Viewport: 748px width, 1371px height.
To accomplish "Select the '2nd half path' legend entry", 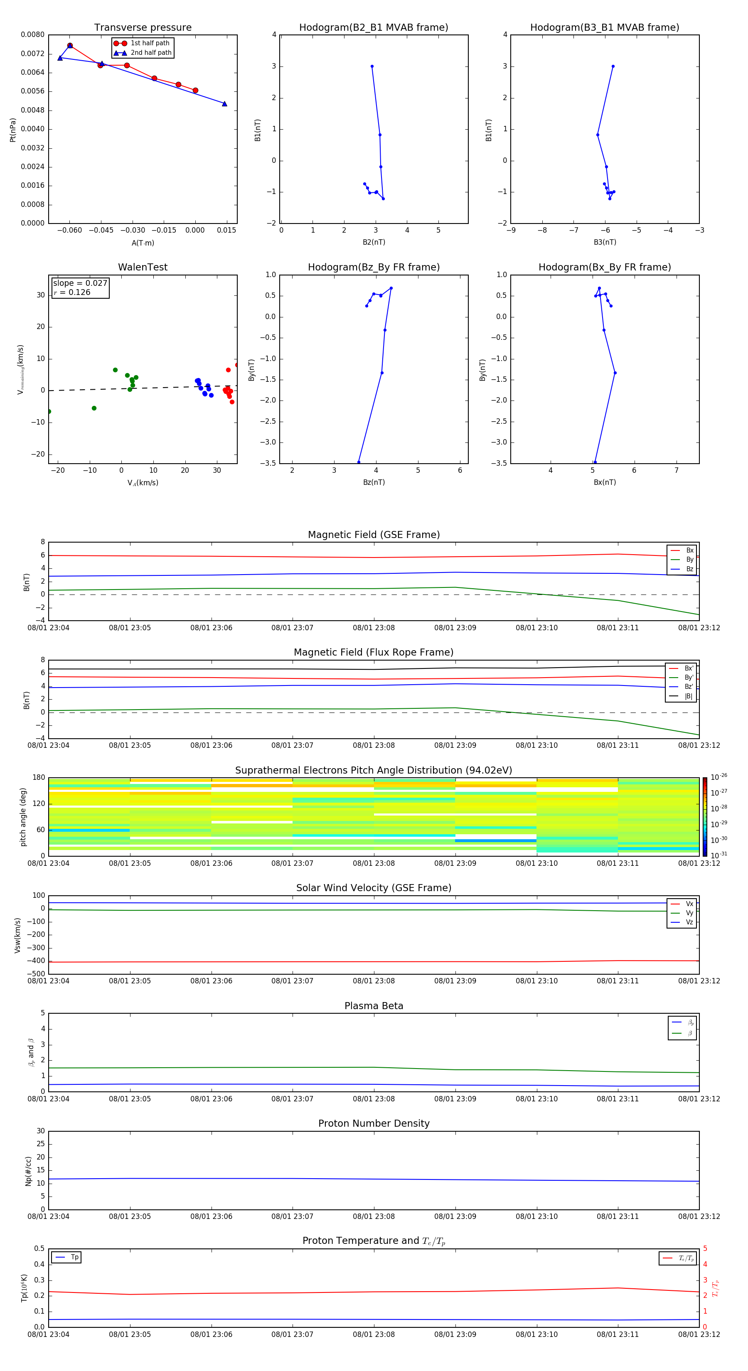I will point(143,53).
